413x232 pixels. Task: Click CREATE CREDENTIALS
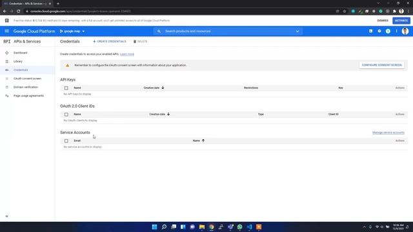click(109, 41)
